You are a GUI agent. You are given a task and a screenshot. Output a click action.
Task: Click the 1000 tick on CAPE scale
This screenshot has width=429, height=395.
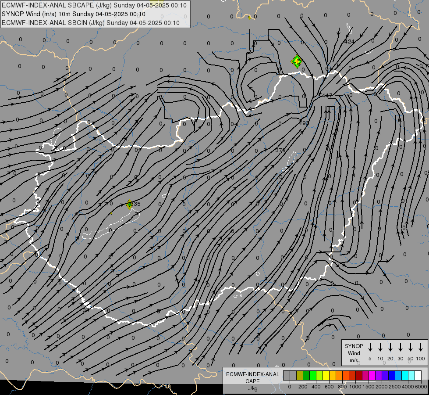pos(355,387)
